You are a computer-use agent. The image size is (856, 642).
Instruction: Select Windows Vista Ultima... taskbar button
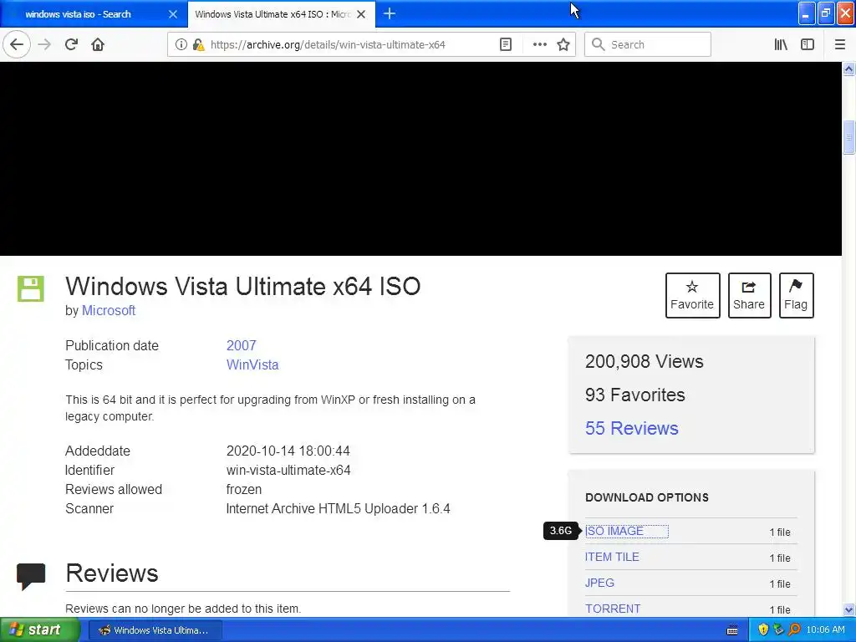155,630
